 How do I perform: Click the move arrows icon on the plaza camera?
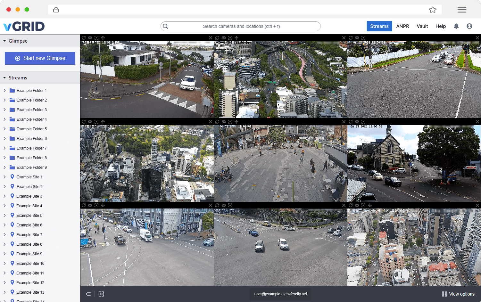pos(236,122)
